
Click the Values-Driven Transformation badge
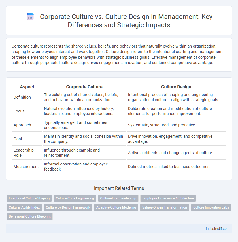164,207
